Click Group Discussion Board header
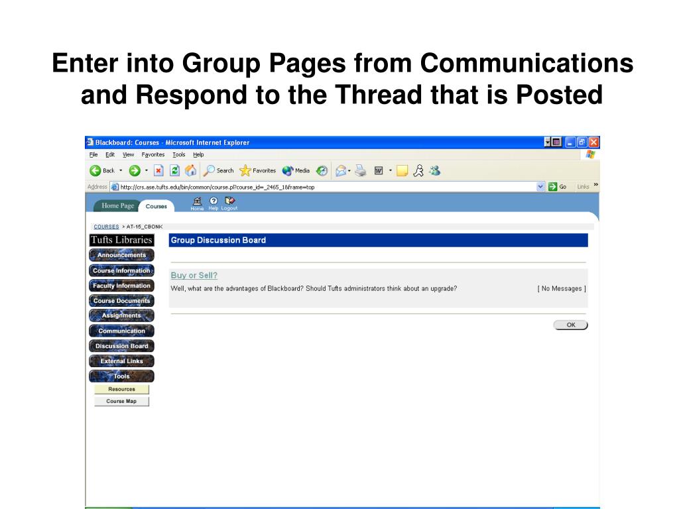679x509 pixels. 218,240
